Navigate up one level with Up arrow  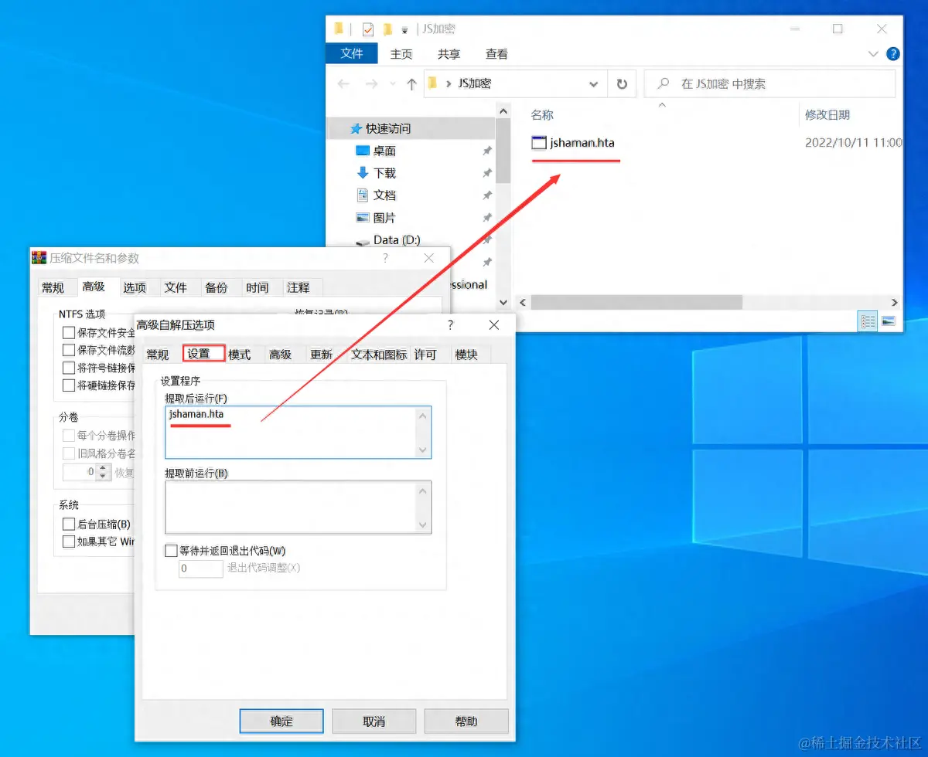(x=411, y=83)
